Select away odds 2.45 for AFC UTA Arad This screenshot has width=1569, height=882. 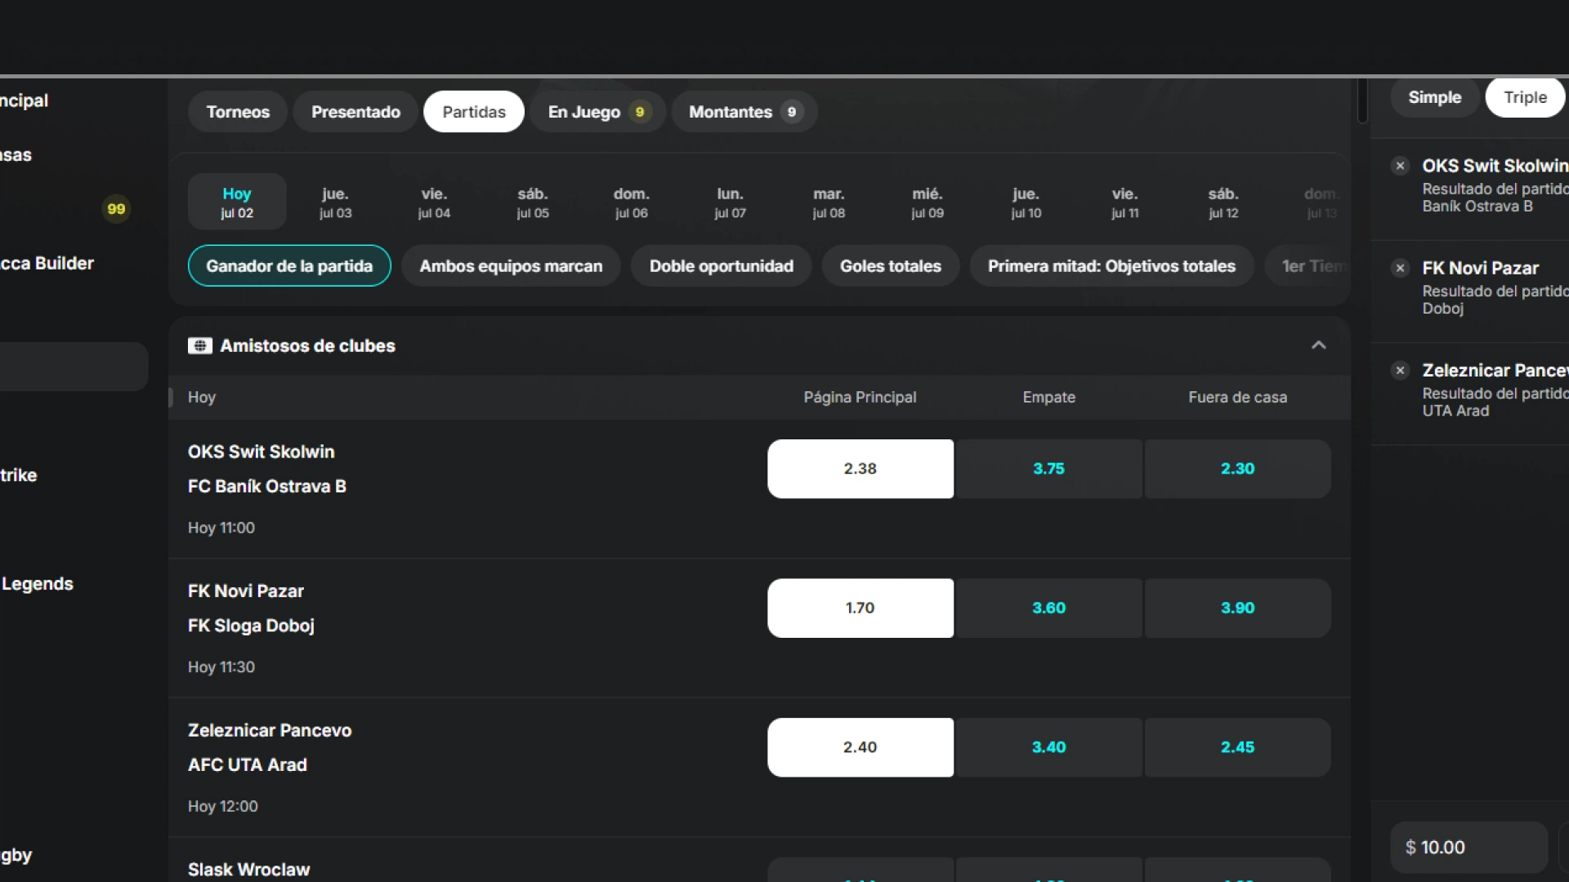1237,747
